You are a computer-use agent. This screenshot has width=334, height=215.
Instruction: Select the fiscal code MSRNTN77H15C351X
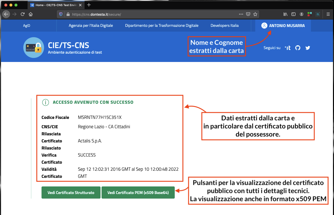pos(100,117)
